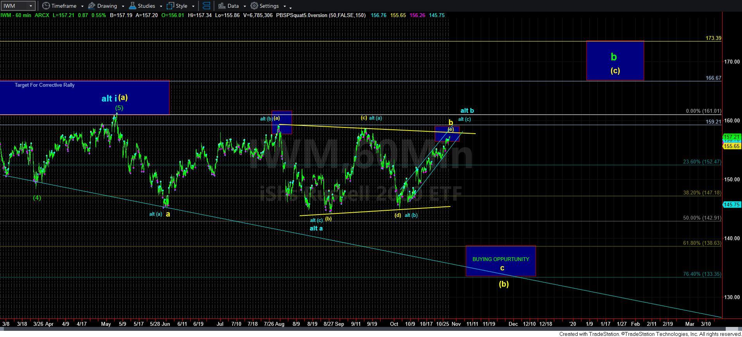The height and width of the screenshot is (337, 742).
Task: Click the 157.21 last price tag
Action: (732, 137)
